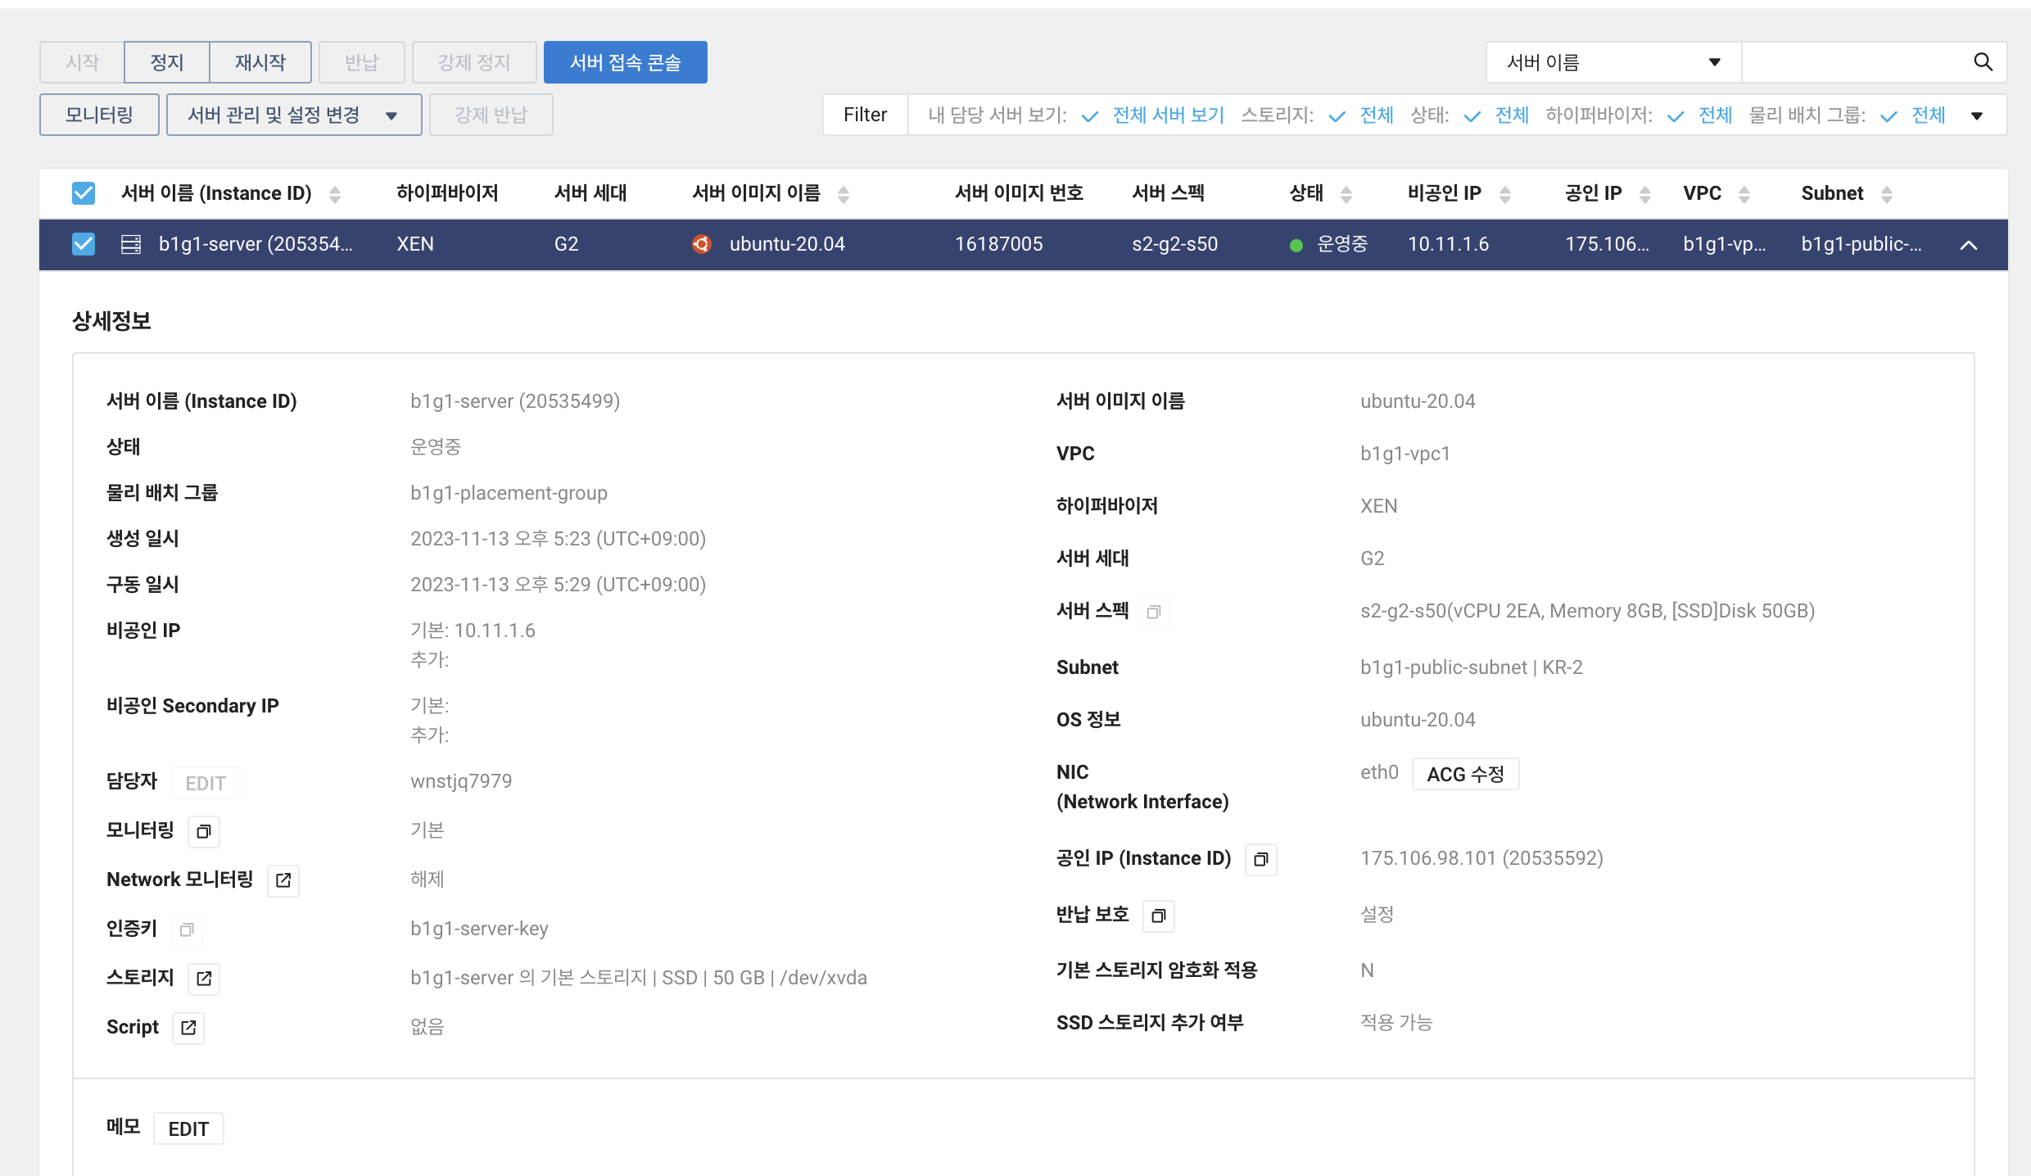Viewport: 2031px width, 1176px height.
Task: Open Network 모니터링 external link icon
Action: pyautogui.click(x=283, y=880)
